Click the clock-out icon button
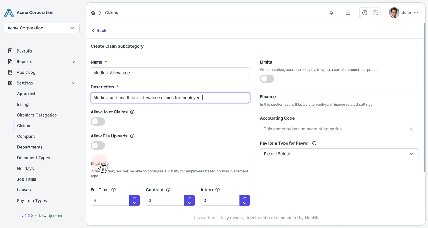 (x=375, y=12)
